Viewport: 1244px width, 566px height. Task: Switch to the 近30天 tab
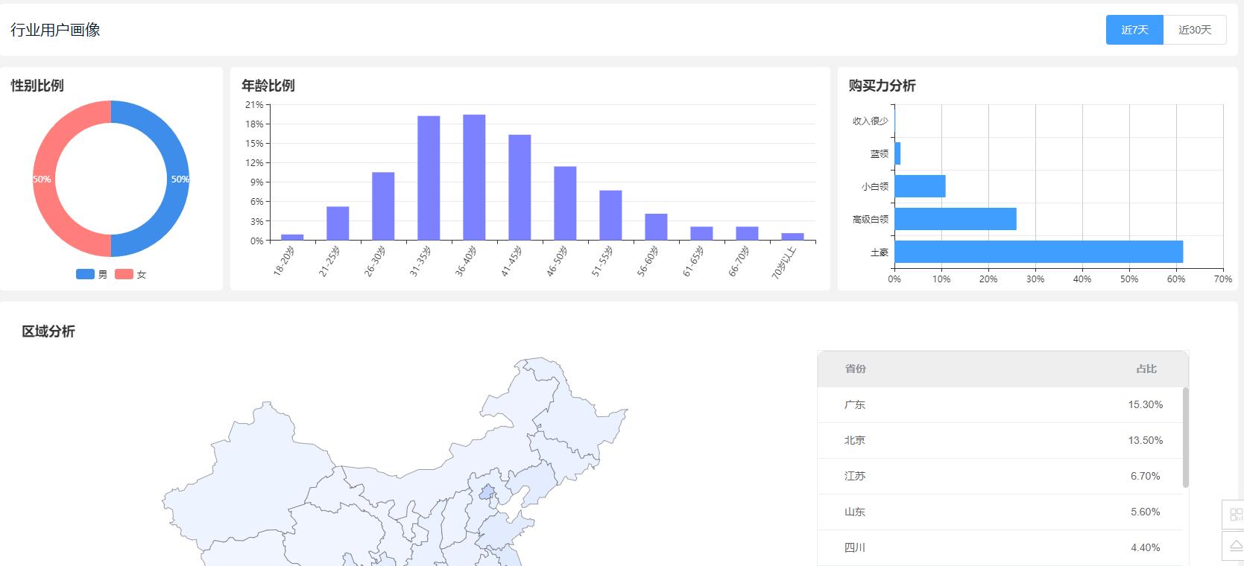pos(1195,30)
